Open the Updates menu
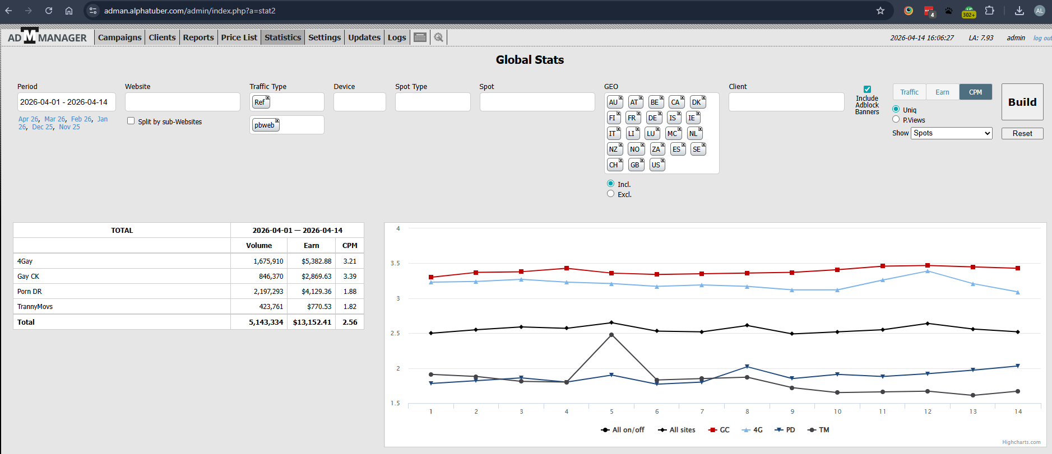1052x454 pixels. tap(364, 38)
